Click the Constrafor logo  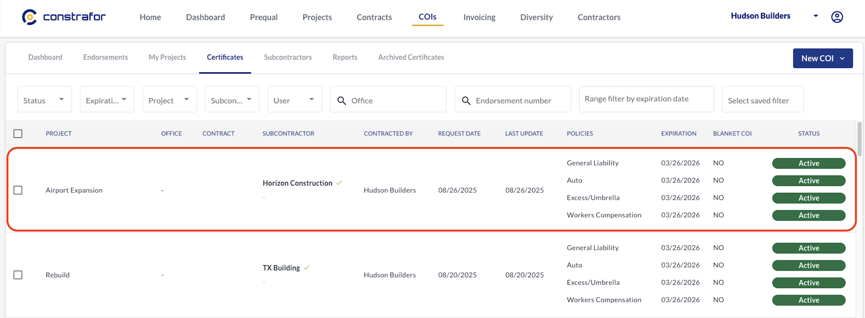64,17
